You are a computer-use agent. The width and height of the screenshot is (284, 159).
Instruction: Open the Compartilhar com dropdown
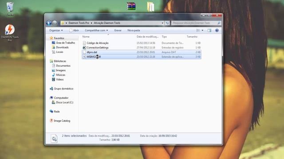(x=96, y=30)
